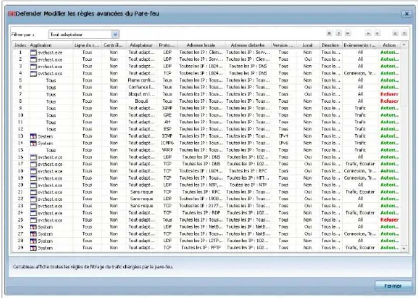Click the svchost.exe icon in row 25

click(33, 220)
